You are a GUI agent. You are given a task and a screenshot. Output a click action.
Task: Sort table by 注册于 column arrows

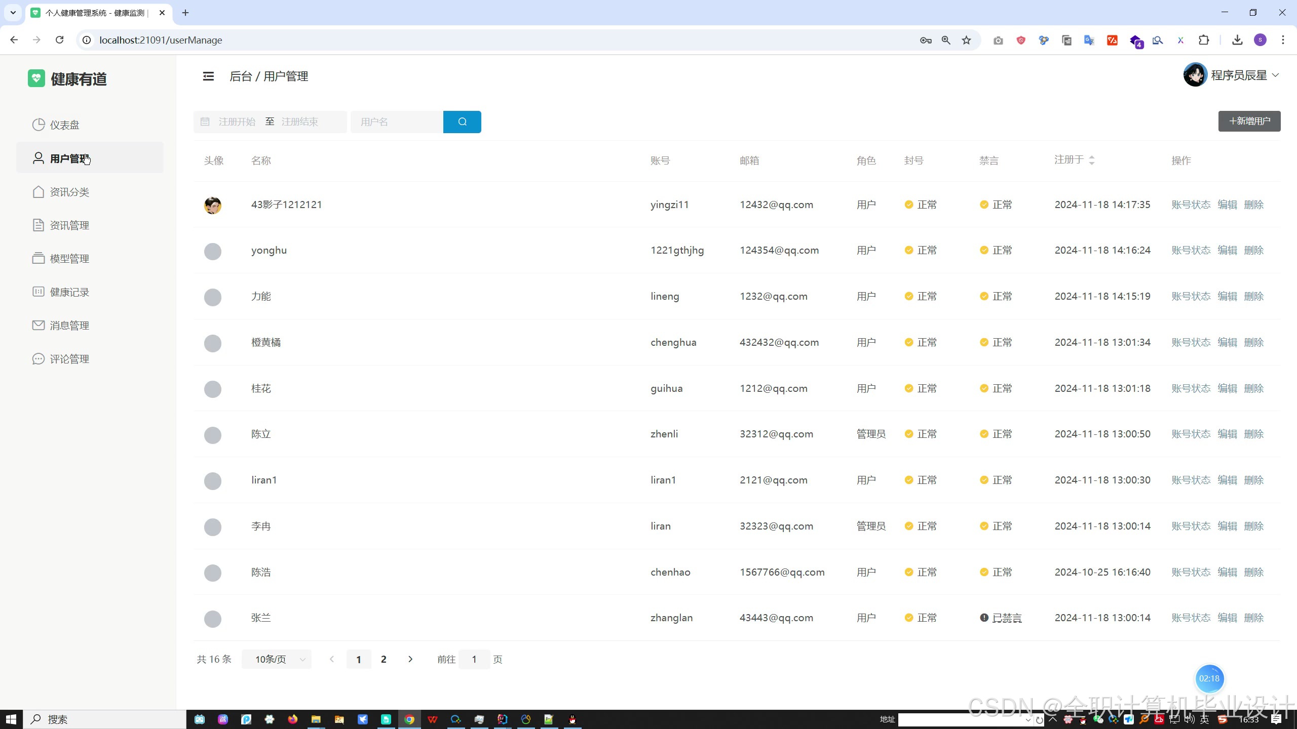click(1091, 160)
